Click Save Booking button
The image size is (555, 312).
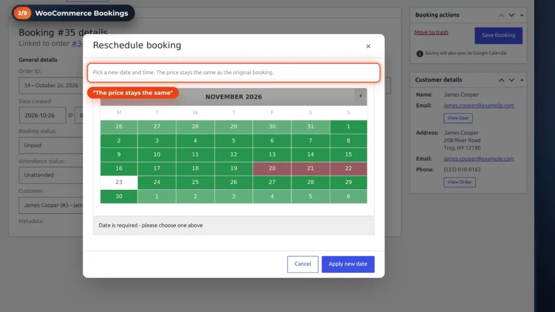(x=499, y=35)
